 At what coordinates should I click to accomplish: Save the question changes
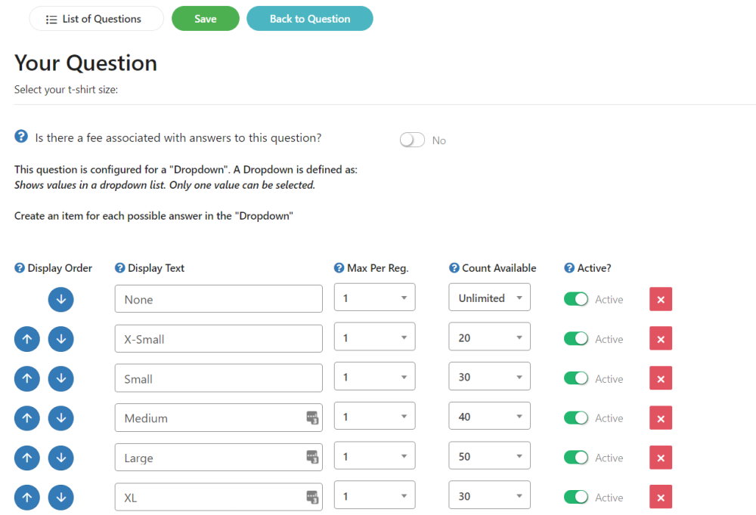click(205, 18)
